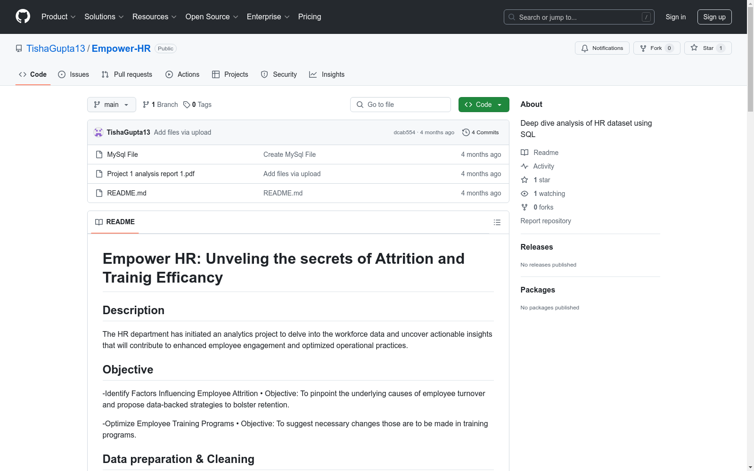Click the book icon next to Readme link

tap(525, 153)
